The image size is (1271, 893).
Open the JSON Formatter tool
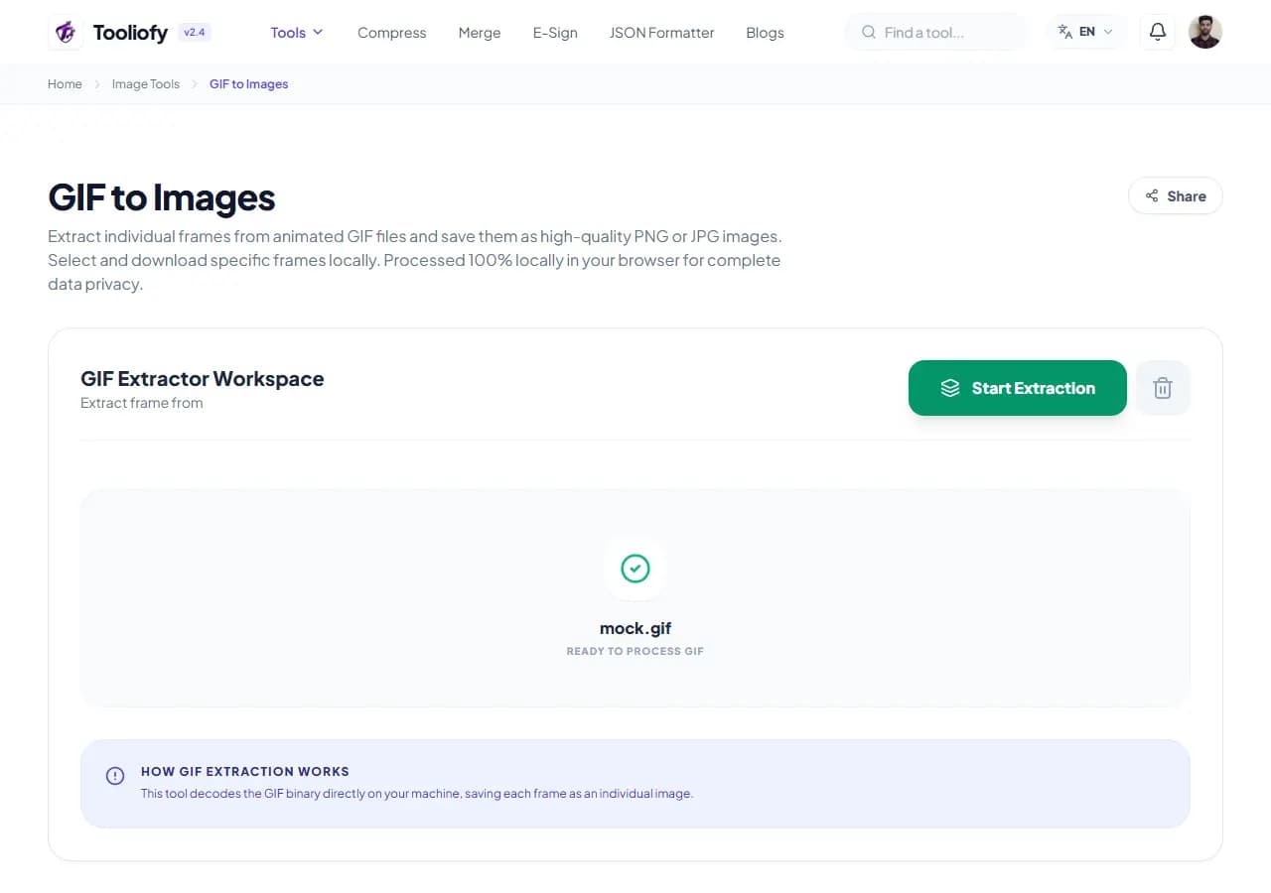pos(661,33)
